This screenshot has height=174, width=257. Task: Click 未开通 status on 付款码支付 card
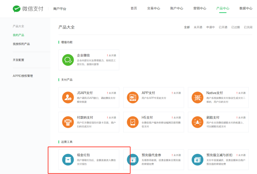(x=112, y=118)
